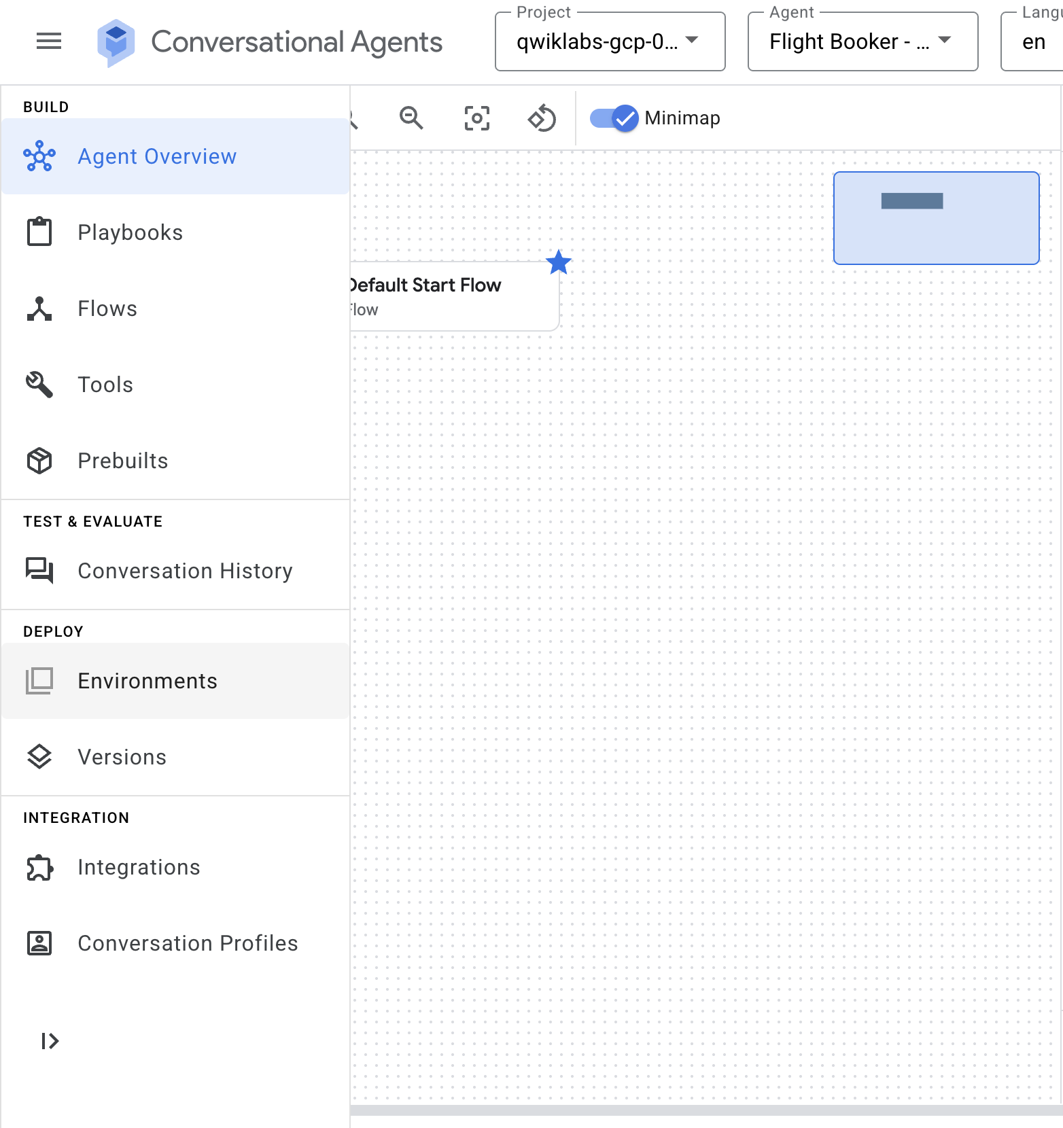Navigate to Prebuilts
The height and width of the screenshot is (1128, 1063).
175,461
